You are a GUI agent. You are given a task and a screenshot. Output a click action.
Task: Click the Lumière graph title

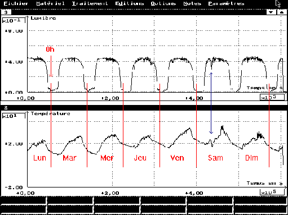coord(43,18)
